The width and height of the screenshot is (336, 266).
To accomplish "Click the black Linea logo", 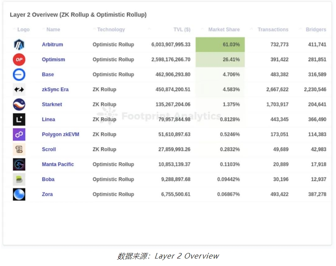I will tap(19, 119).
